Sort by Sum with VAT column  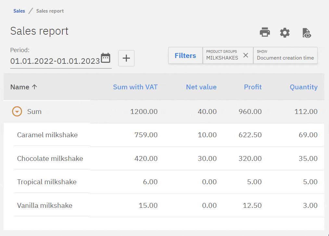[x=135, y=87]
